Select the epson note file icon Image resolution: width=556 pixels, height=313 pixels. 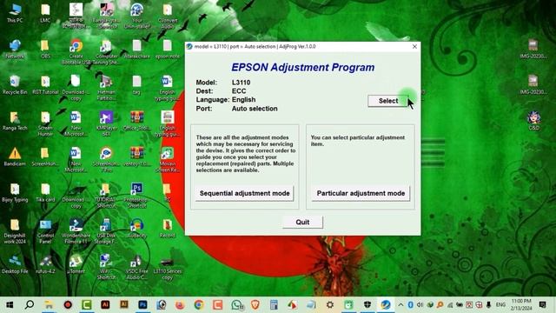(x=167, y=49)
